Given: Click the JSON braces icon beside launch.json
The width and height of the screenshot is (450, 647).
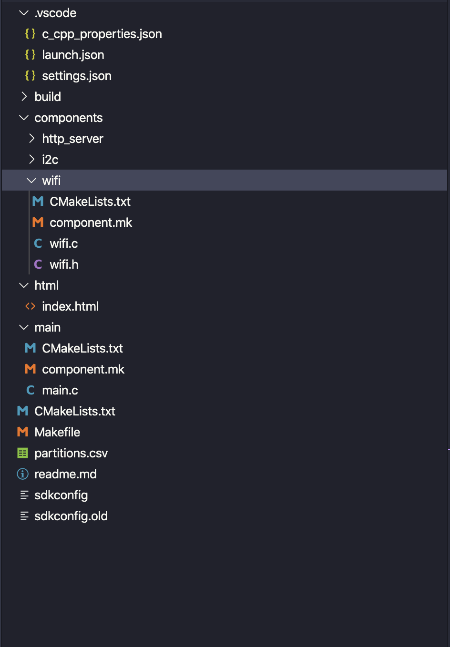Looking at the screenshot, I should coord(30,55).
